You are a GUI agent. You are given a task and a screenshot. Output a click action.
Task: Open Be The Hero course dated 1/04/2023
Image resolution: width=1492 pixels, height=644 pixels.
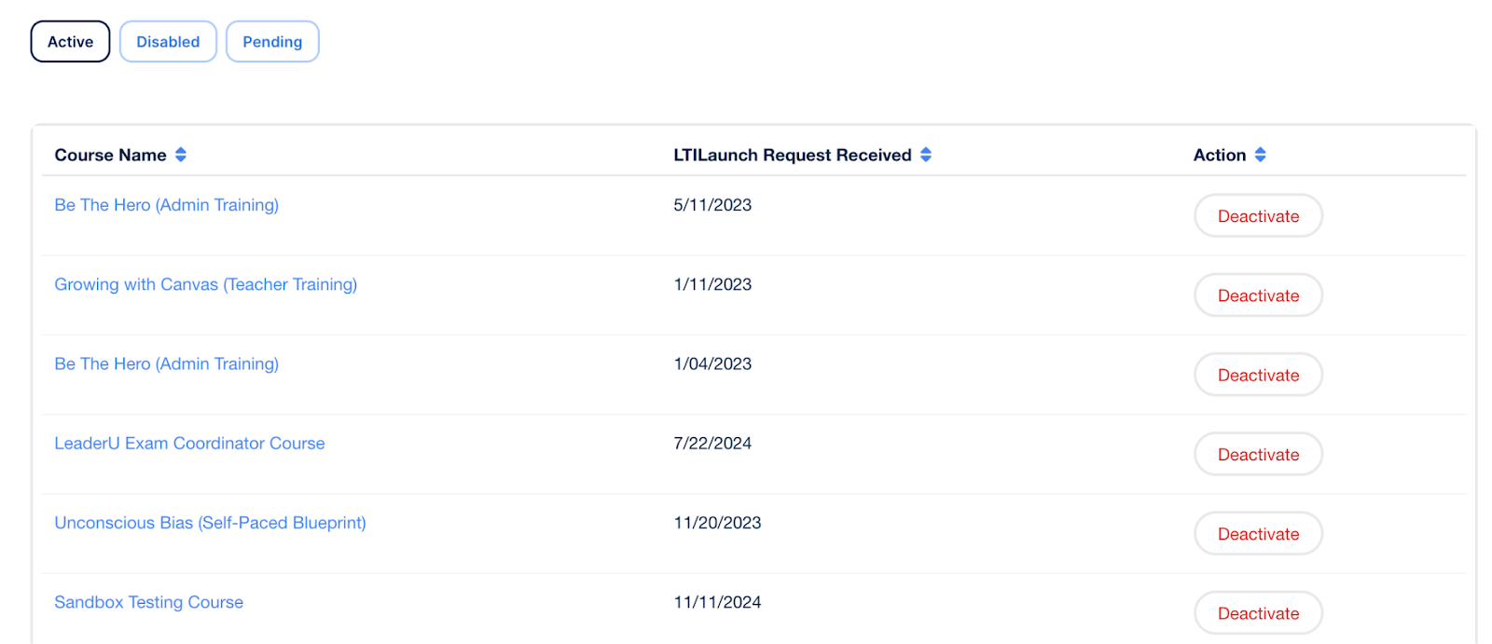(166, 364)
